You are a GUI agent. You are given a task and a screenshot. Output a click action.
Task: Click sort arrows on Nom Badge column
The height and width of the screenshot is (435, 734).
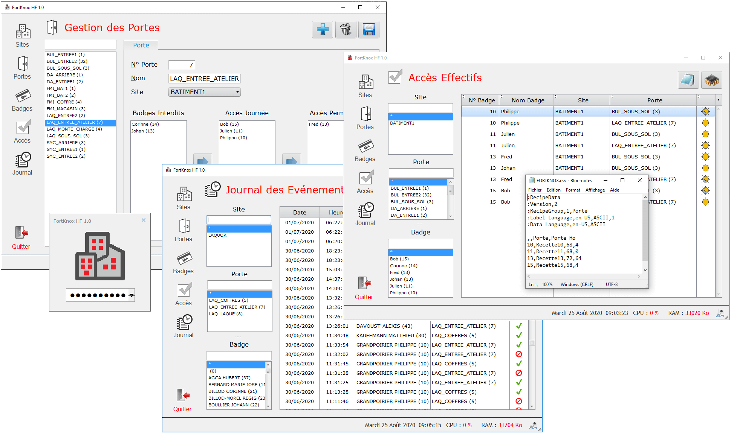pyautogui.click(x=501, y=97)
